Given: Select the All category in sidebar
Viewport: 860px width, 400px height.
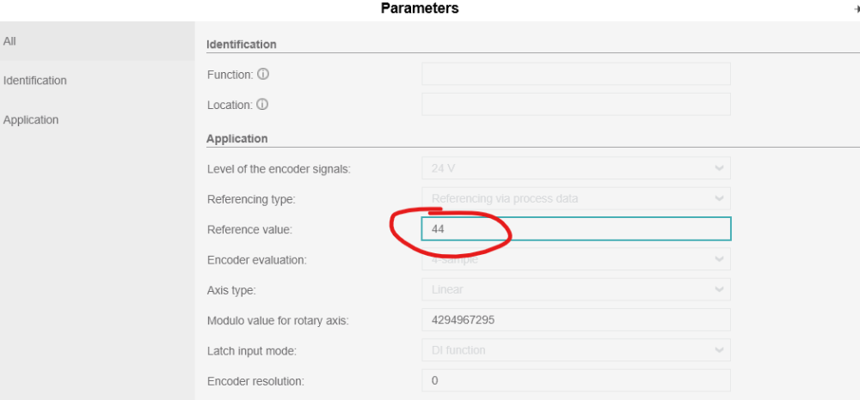Looking at the screenshot, I should [10, 41].
